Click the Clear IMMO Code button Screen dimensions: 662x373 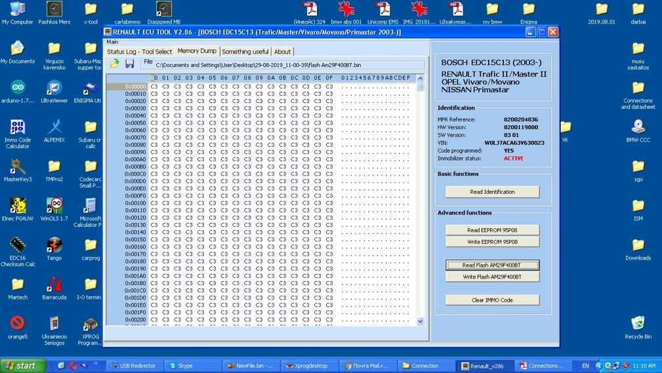click(x=492, y=300)
